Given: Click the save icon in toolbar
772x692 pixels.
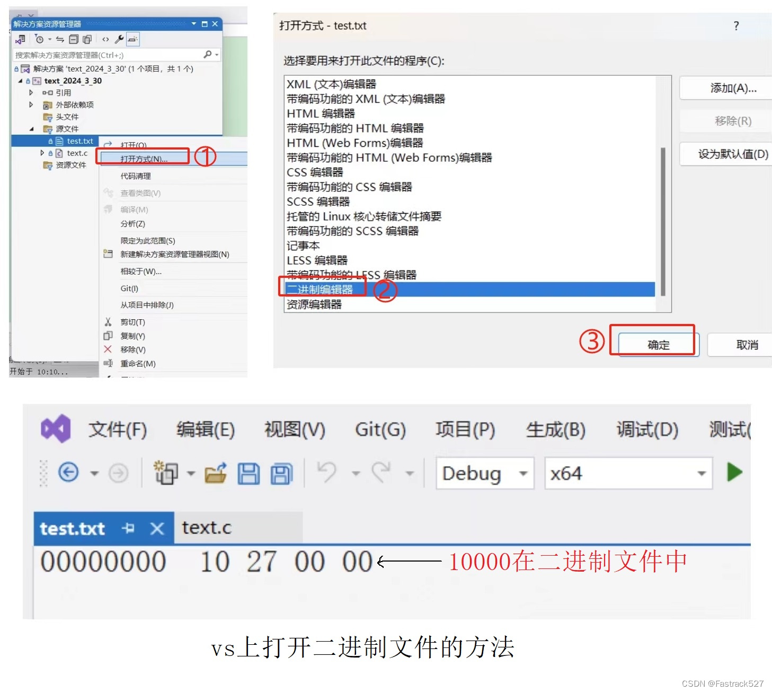Looking at the screenshot, I should coord(249,473).
